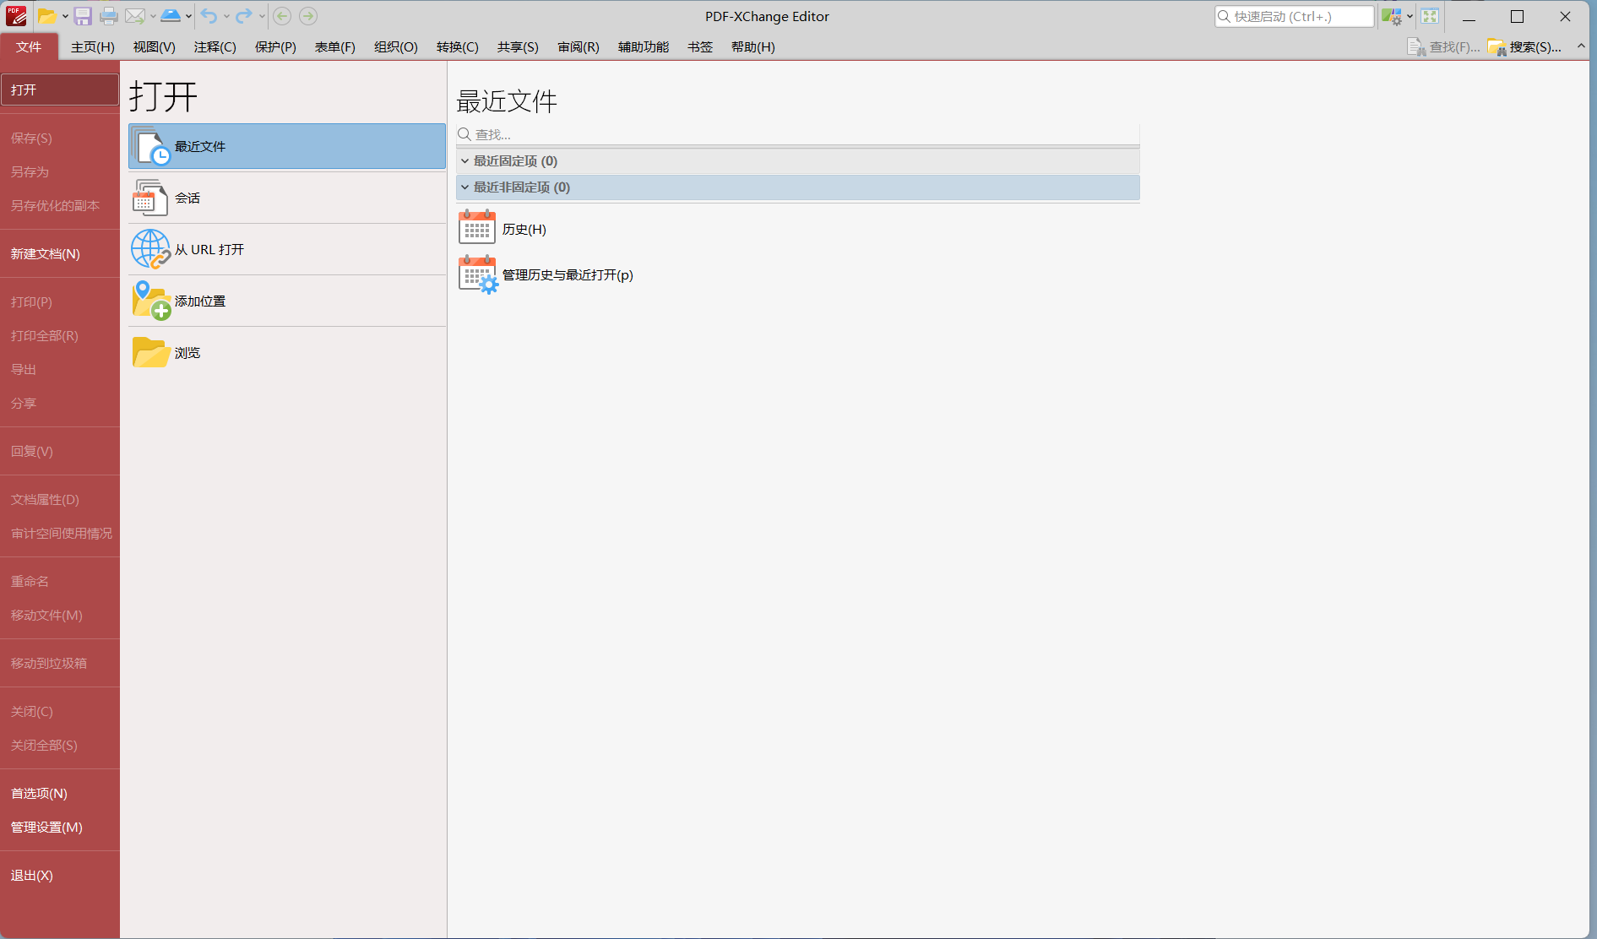Open the 历史(H) calendar icon

click(477, 228)
